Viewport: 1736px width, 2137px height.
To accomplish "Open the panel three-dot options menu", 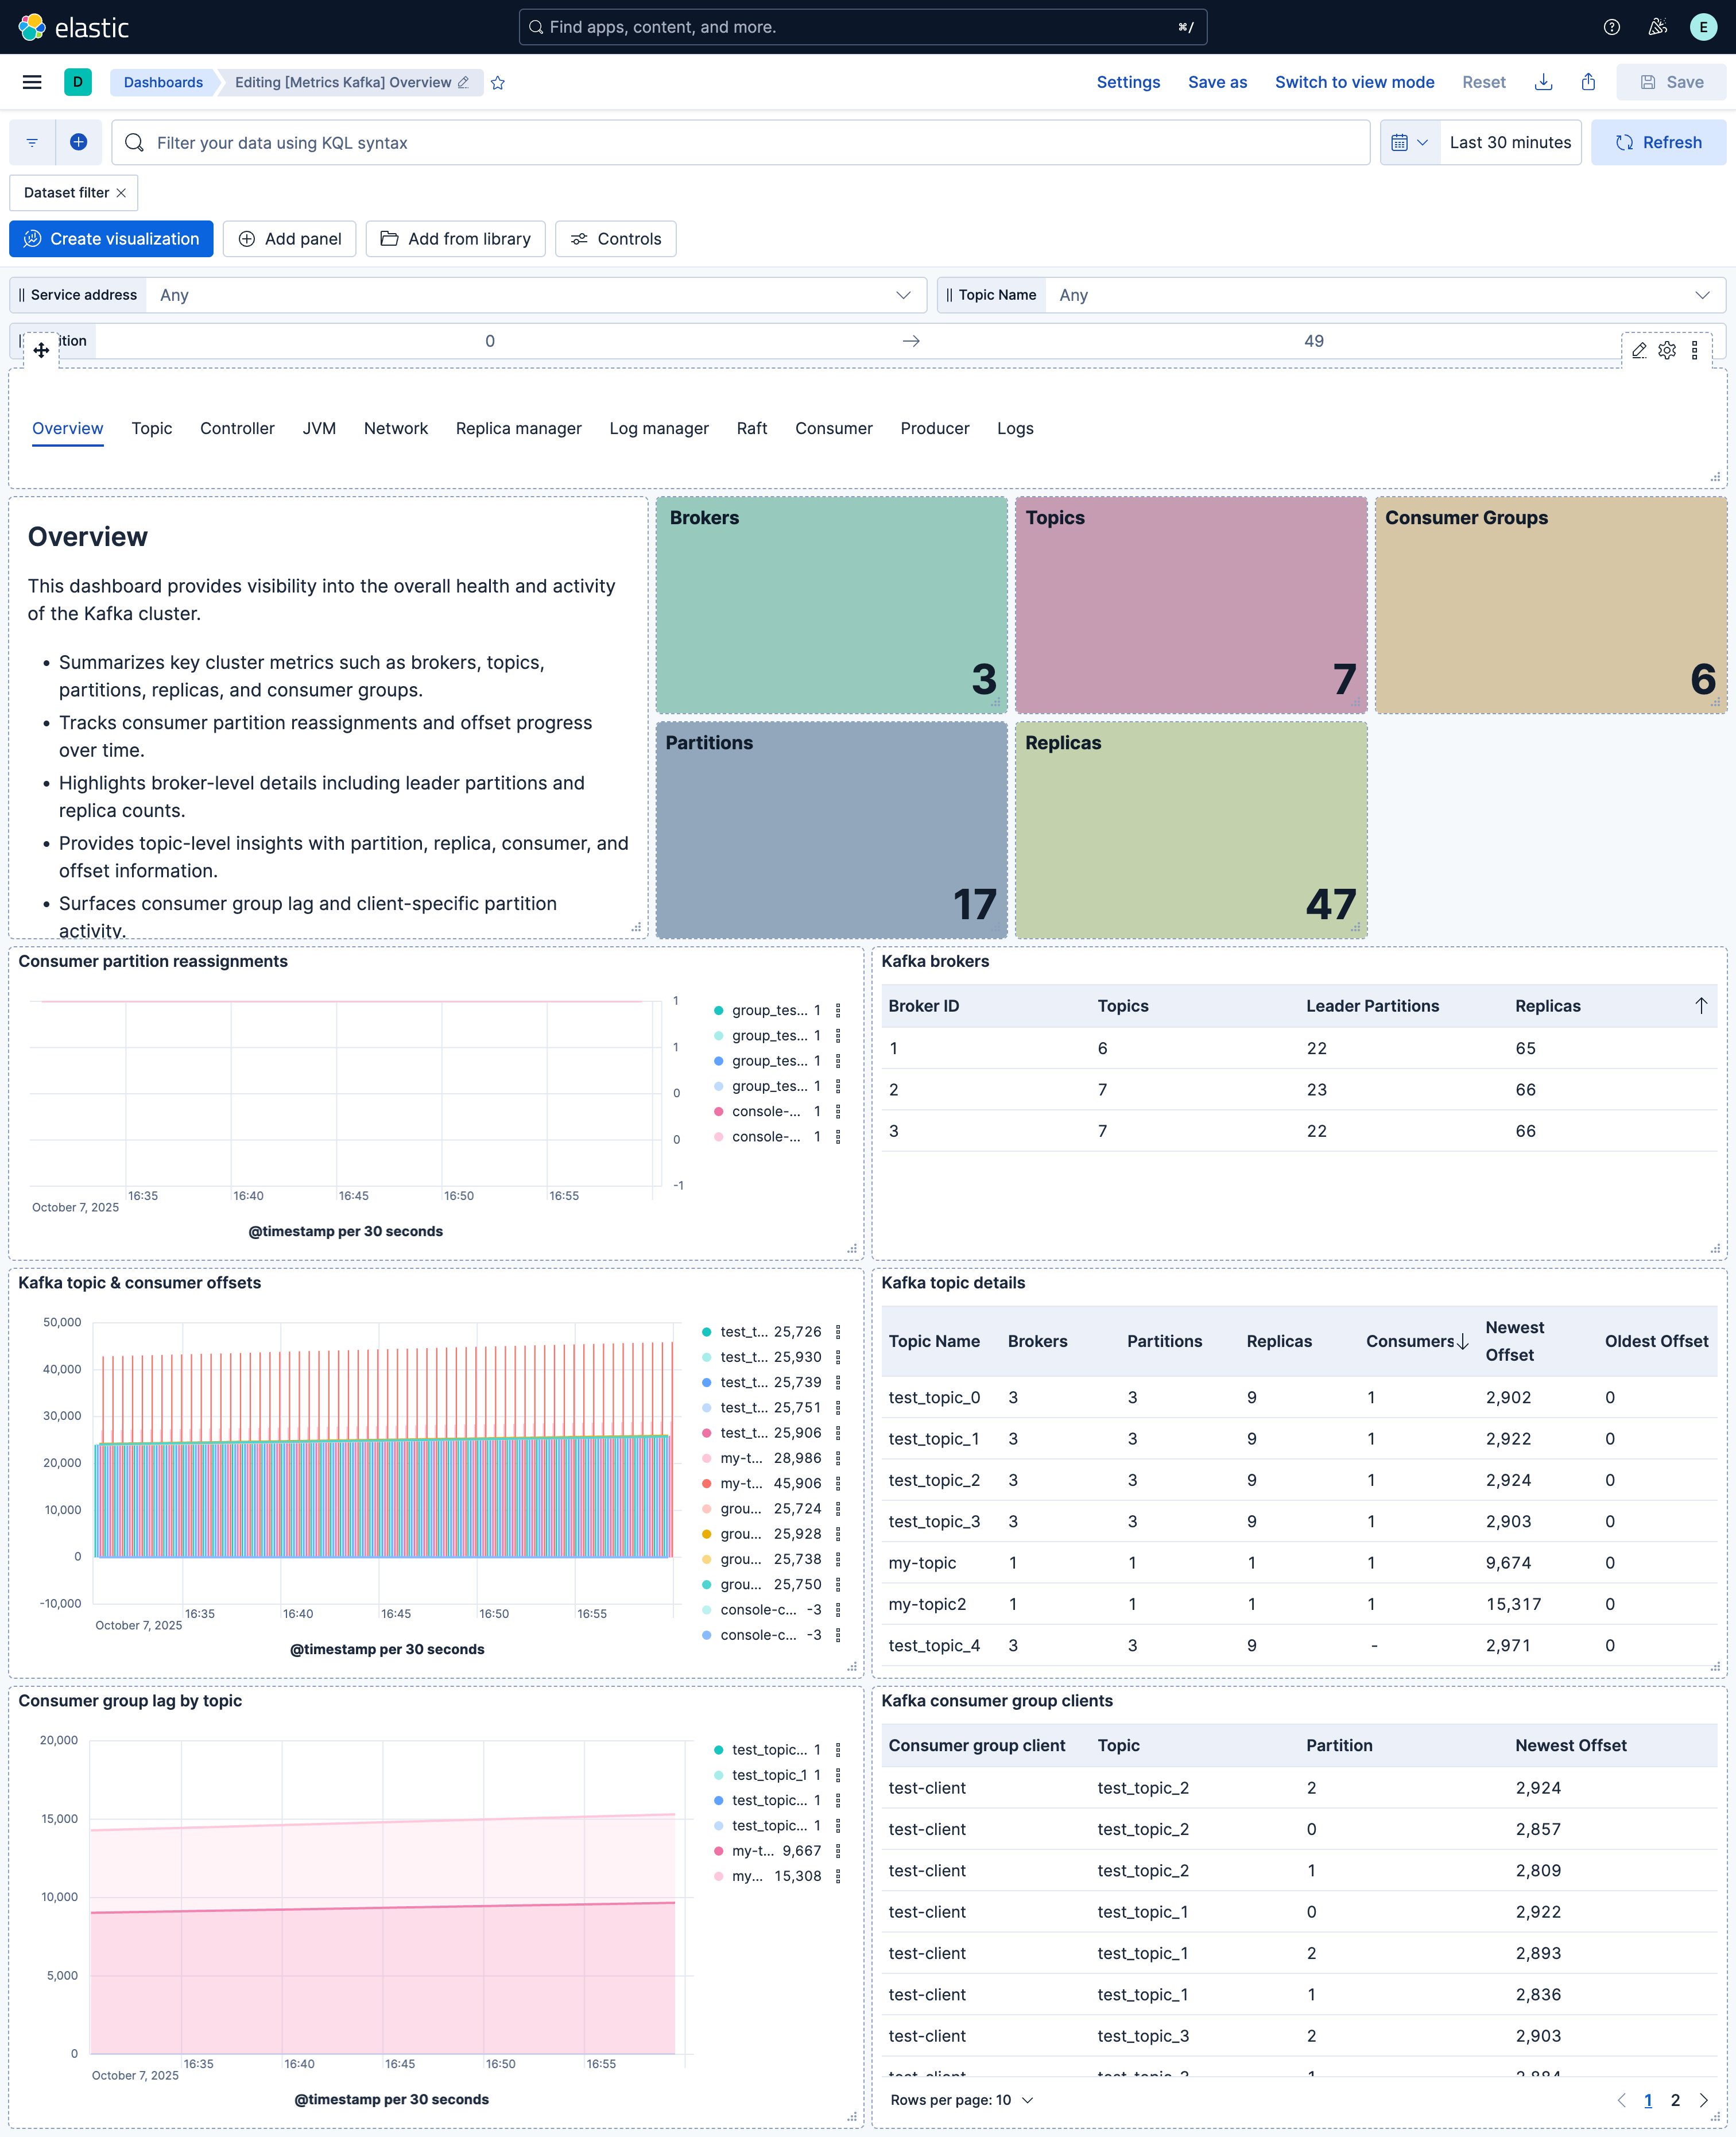I will coord(1695,350).
